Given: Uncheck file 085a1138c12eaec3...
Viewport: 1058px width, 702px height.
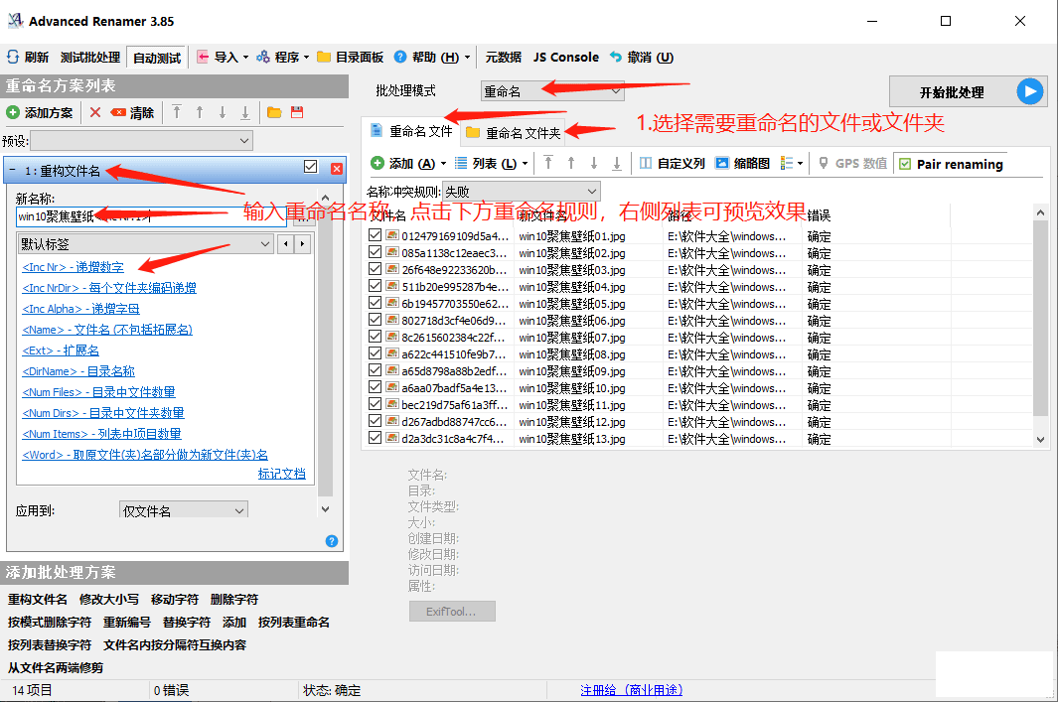Looking at the screenshot, I should 376,252.
